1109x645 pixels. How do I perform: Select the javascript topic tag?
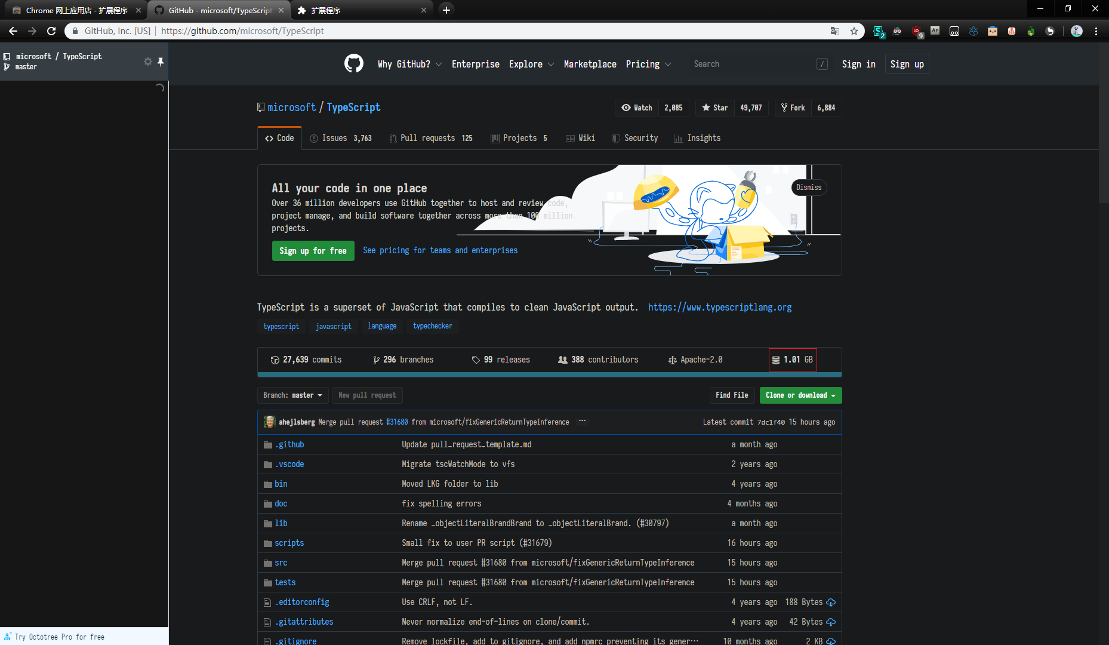coord(333,326)
